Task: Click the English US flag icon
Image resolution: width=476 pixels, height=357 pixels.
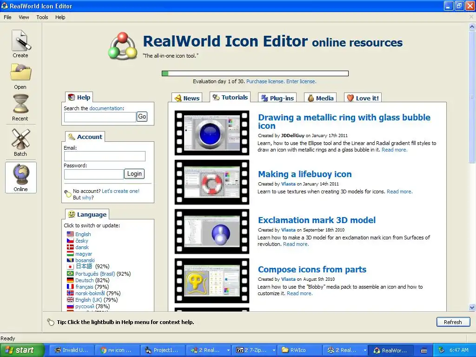Action: click(70, 234)
